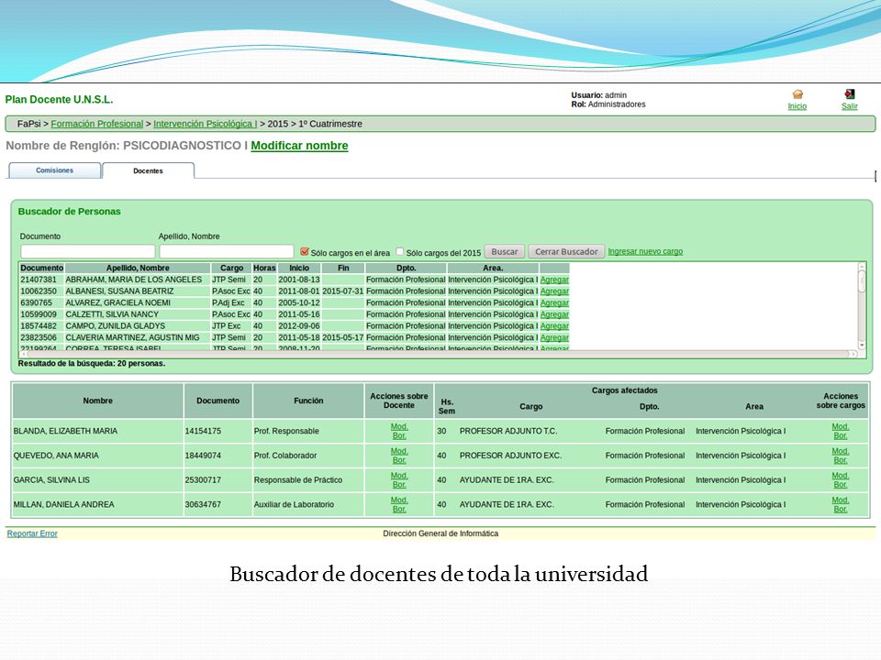The image size is (881, 660).
Task: Click BLANDA, ELIZABETH MARIA docente Mod. link
Action: (399, 426)
